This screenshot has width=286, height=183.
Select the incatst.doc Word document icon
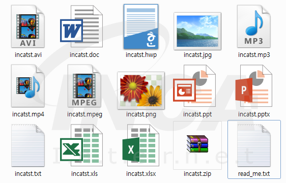click(x=81, y=26)
